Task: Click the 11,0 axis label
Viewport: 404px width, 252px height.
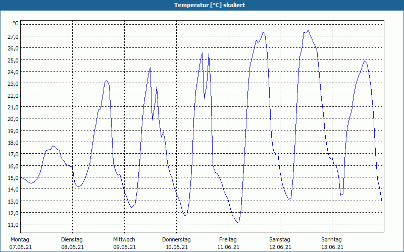Action: click(13, 225)
